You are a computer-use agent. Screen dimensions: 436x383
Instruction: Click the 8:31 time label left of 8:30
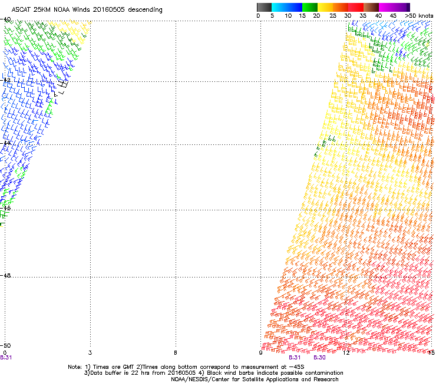[295, 358]
